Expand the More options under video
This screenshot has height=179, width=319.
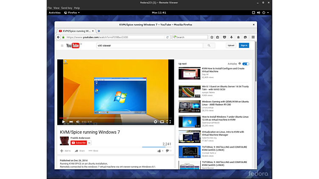tap(93, 151)
